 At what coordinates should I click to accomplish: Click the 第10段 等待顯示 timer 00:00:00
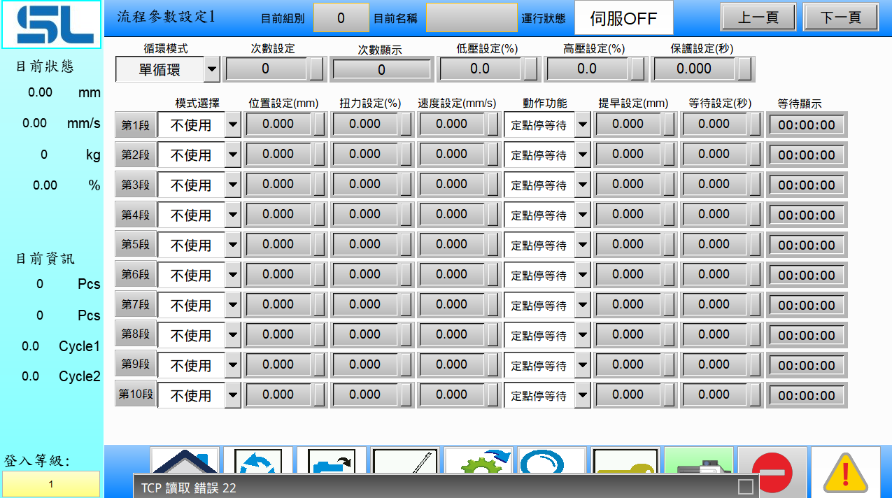807,396
